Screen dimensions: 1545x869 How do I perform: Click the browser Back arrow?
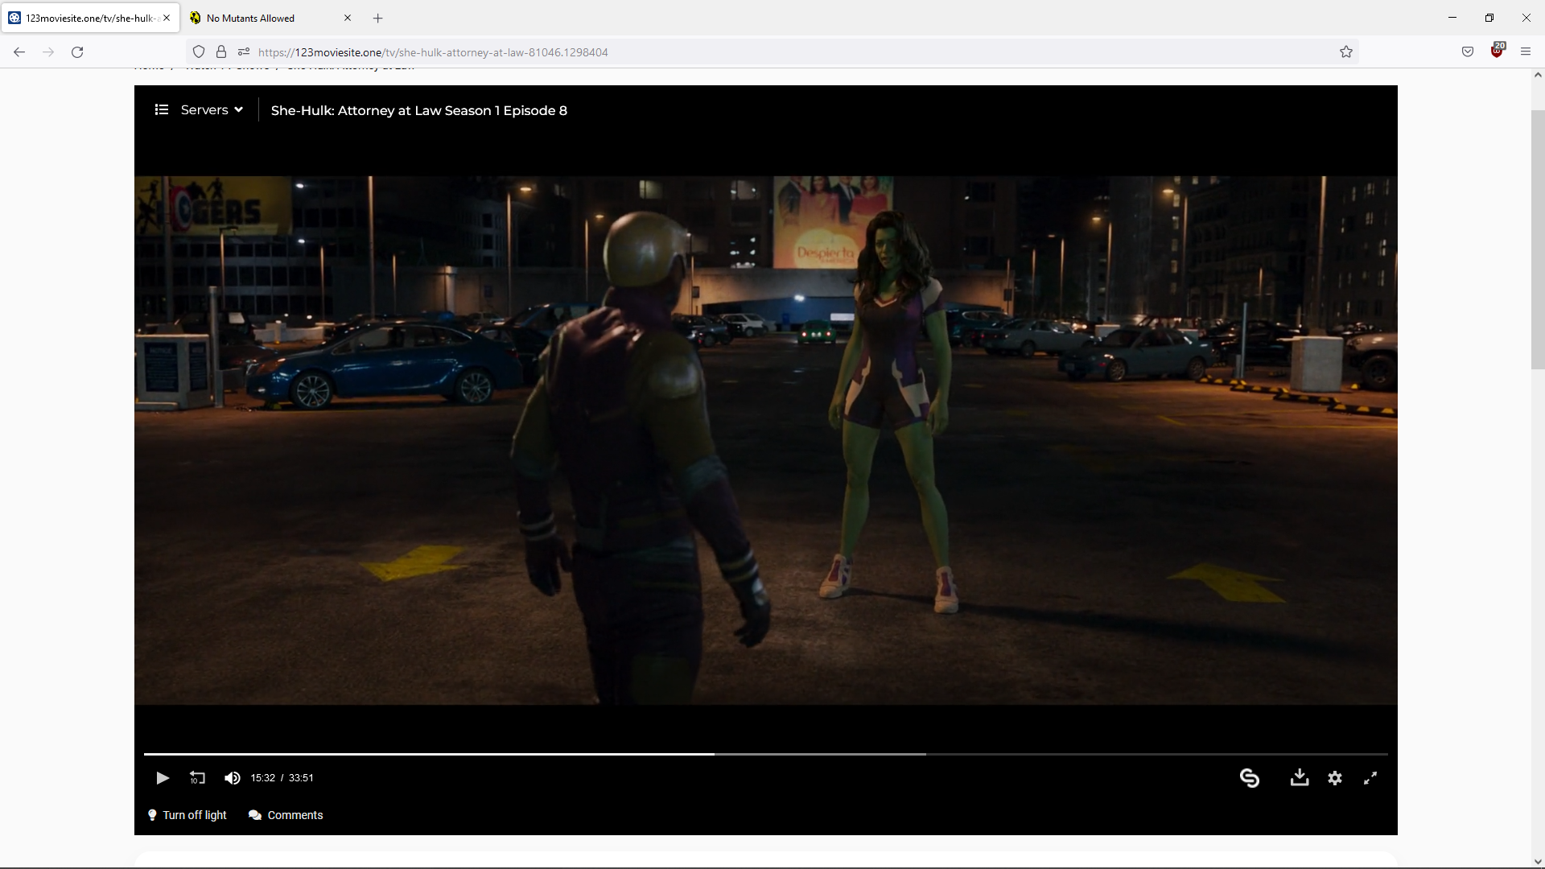(x=19, y=52)
